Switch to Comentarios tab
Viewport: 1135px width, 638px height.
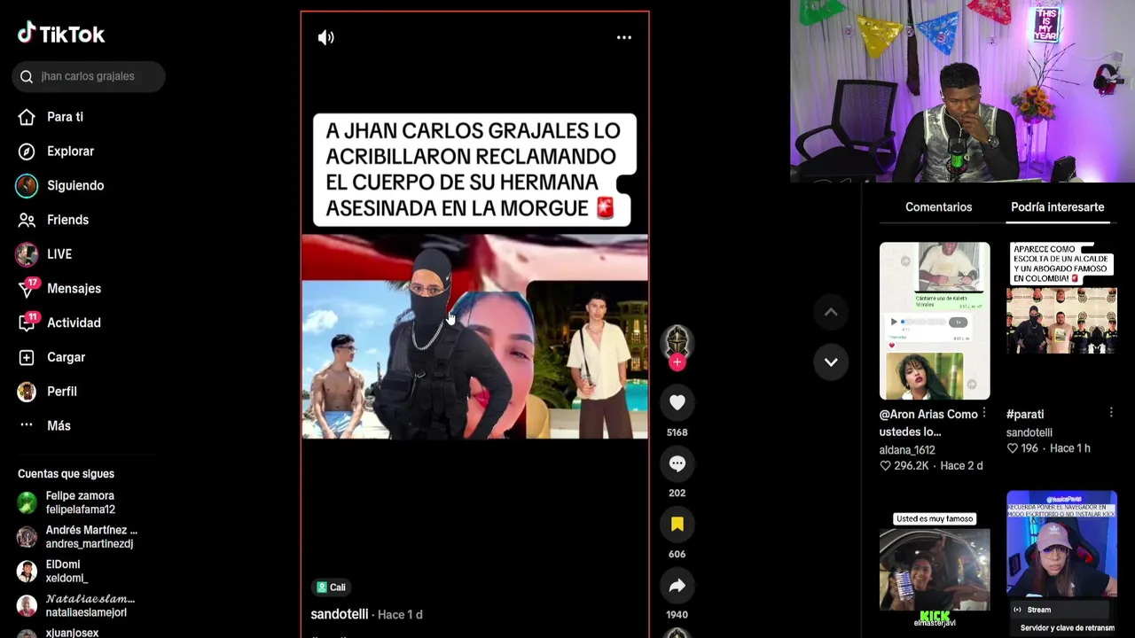point(938,207)
